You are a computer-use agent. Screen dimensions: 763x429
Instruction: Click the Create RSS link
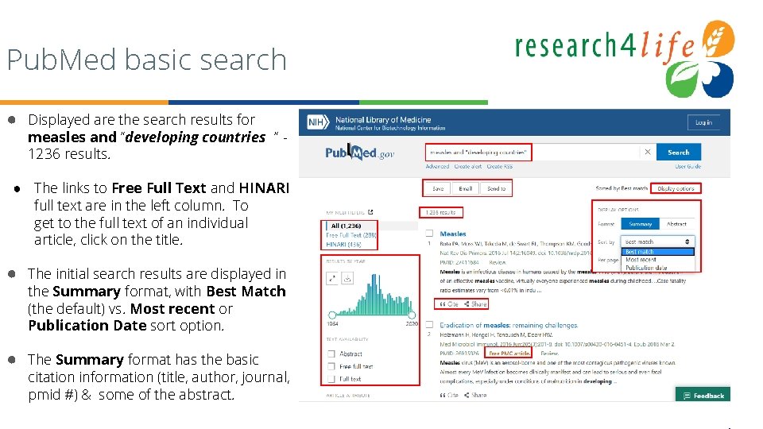pos(499,166)
